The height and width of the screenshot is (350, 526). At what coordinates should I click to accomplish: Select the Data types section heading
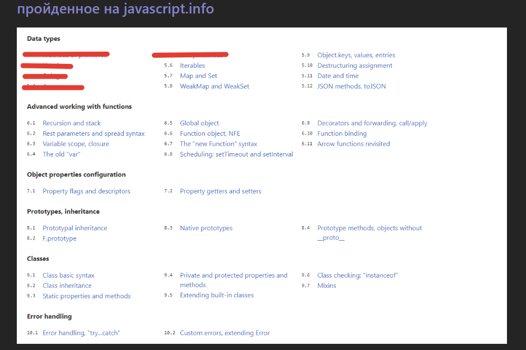click(x=44, y=39)
